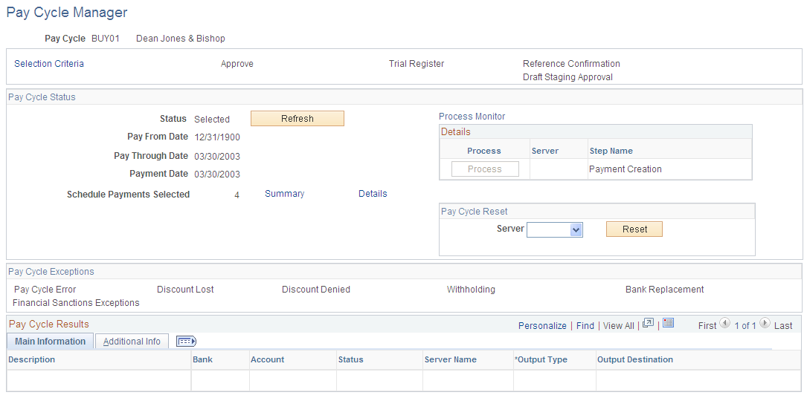Click the Trial Register text
The height and width of the screenshot is (398, 807).
click(417, 64)
